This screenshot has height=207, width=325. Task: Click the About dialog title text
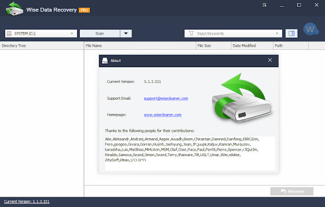pos(116,61)
